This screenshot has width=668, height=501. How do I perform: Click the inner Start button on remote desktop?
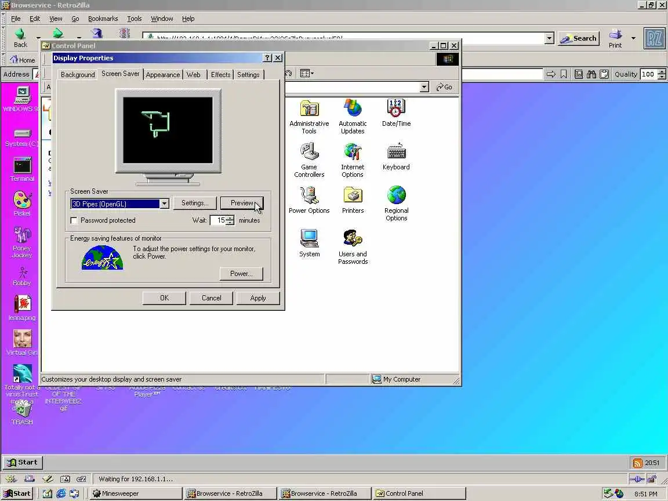[22, 462]
